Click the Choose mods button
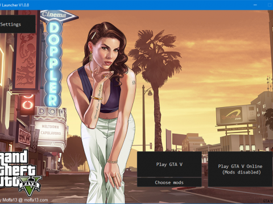The width and height of the screenshot is (273, 204). (169, 182)
